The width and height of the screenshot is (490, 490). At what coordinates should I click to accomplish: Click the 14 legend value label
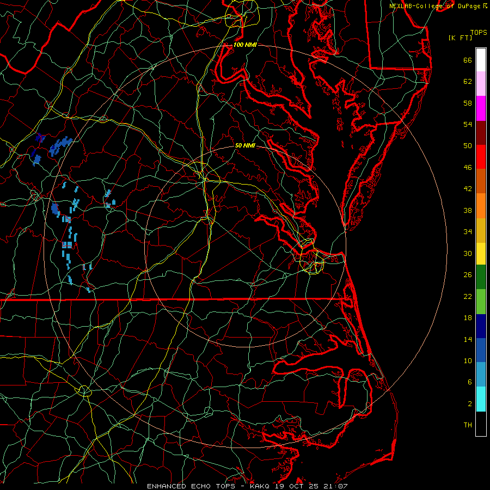(468, 339)
